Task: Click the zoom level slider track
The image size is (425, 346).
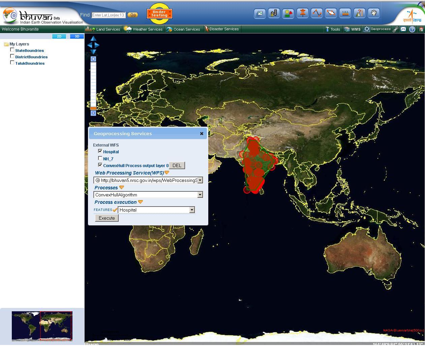Action: click(93, 84)
